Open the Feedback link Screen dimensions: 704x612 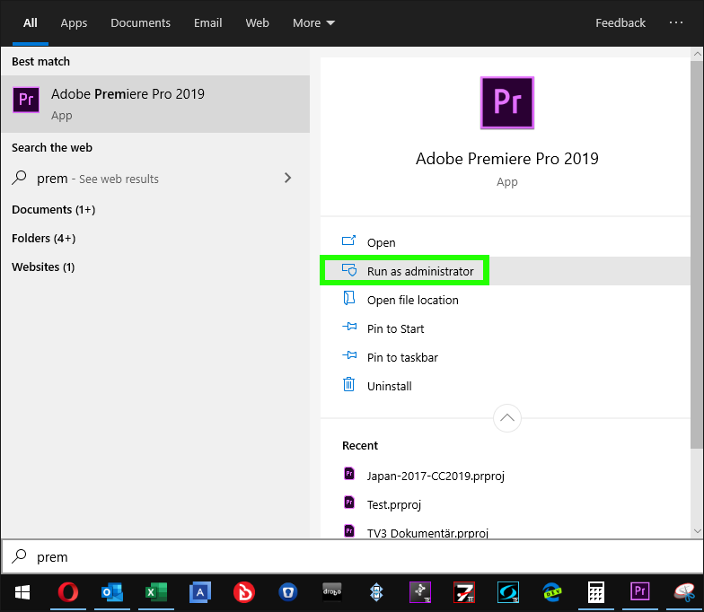(620, 23)
